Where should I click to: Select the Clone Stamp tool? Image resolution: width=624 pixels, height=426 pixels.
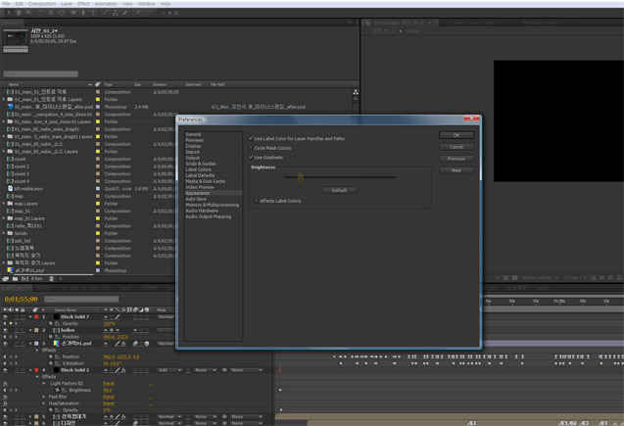coord(116,13)
